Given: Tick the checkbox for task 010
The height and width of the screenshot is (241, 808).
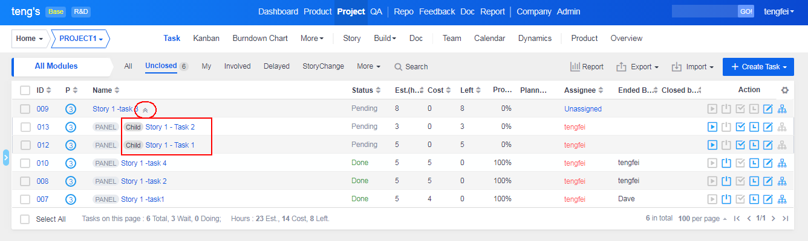Looking at the screenshot, I should click(25, 163).
